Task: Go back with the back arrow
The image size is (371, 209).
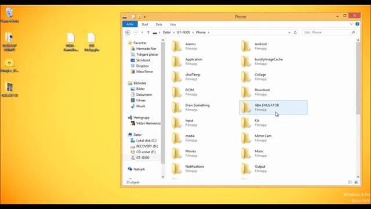Action: (x=128, y=33)
